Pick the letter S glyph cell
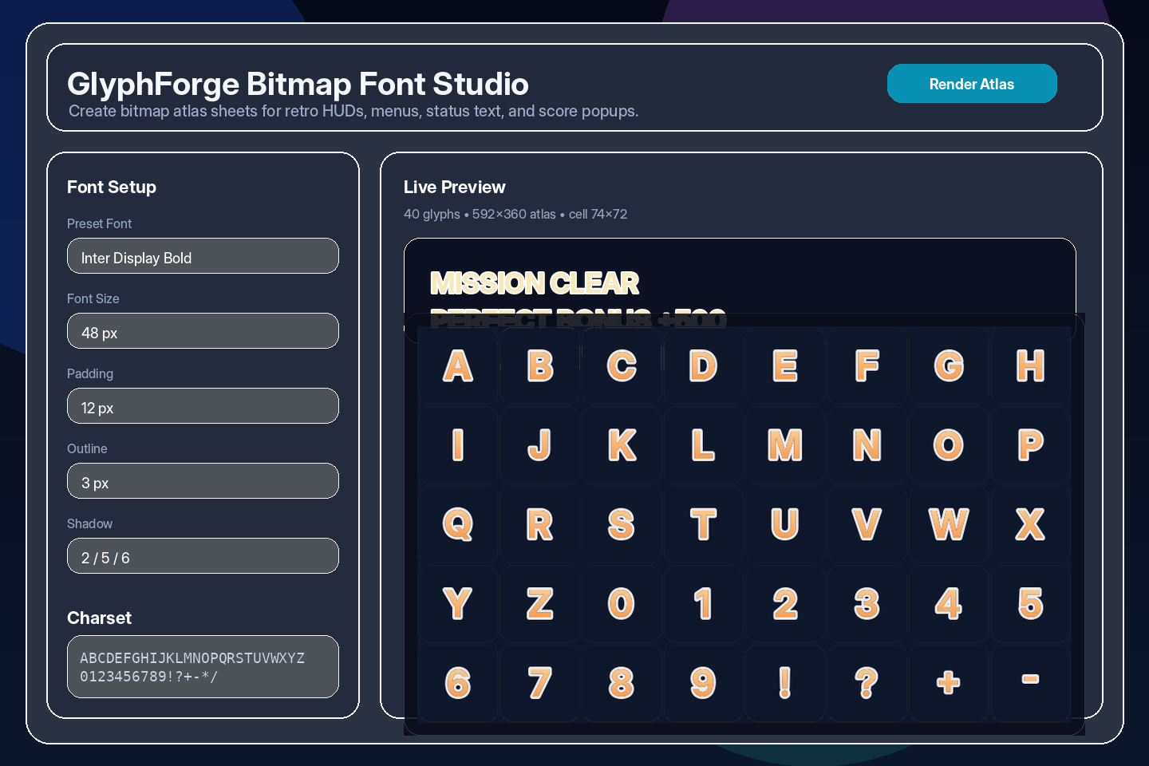 [x=622, y=524]
